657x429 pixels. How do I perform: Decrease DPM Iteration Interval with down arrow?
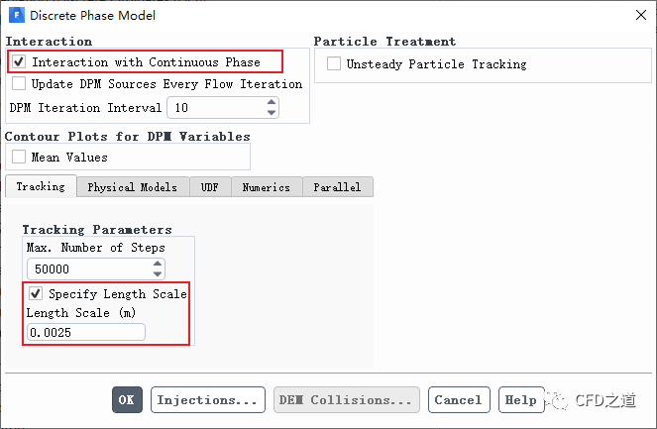click(272, 112)
